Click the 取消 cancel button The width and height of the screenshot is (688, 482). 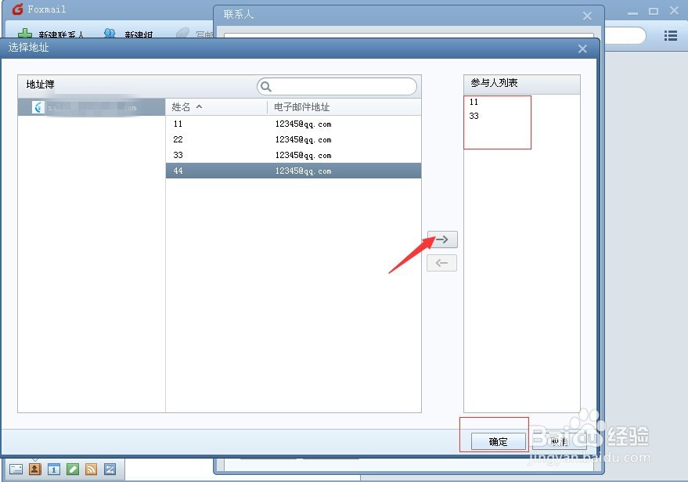click(559, 441)
